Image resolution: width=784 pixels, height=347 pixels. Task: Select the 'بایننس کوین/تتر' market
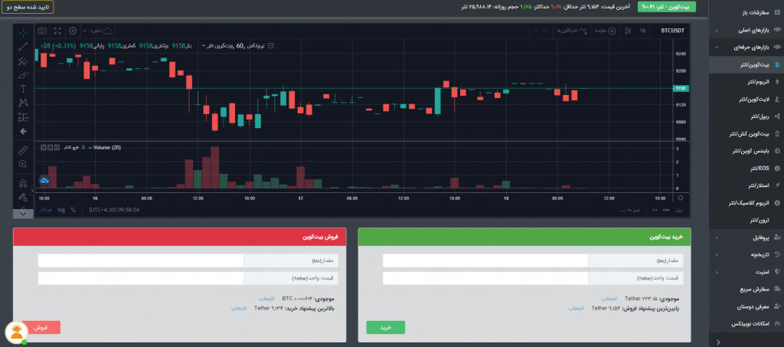coord(746,151)
